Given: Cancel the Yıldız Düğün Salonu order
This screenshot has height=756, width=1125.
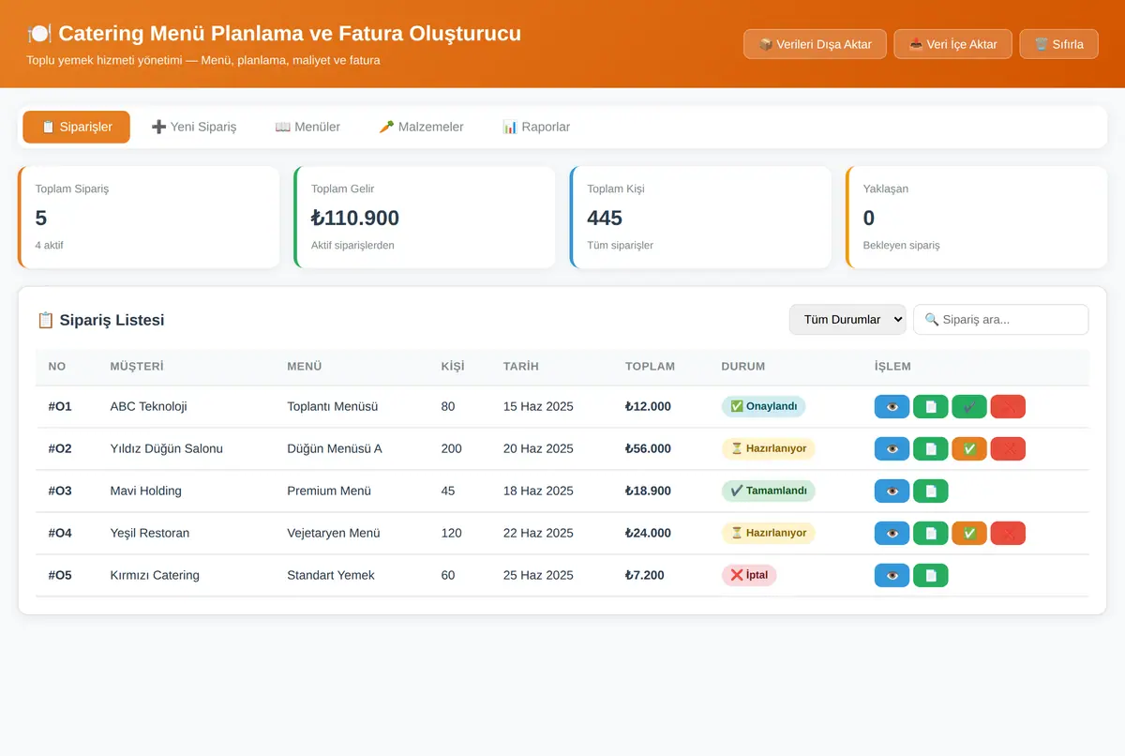Looking at the screenshot, I should [x=1008, y=449].
